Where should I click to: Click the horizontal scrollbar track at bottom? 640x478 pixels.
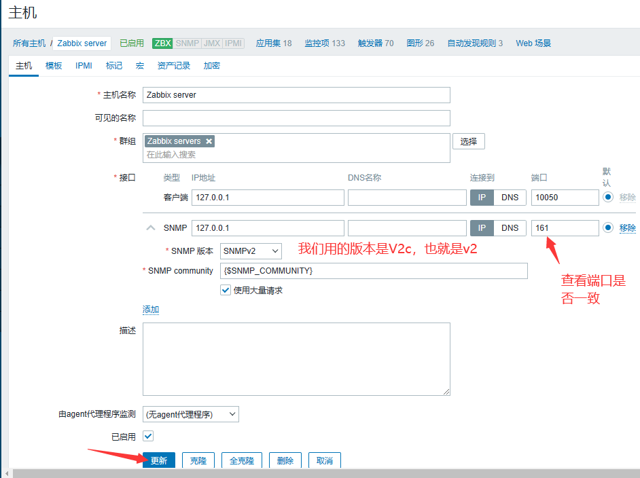click(x=327, y=473)
